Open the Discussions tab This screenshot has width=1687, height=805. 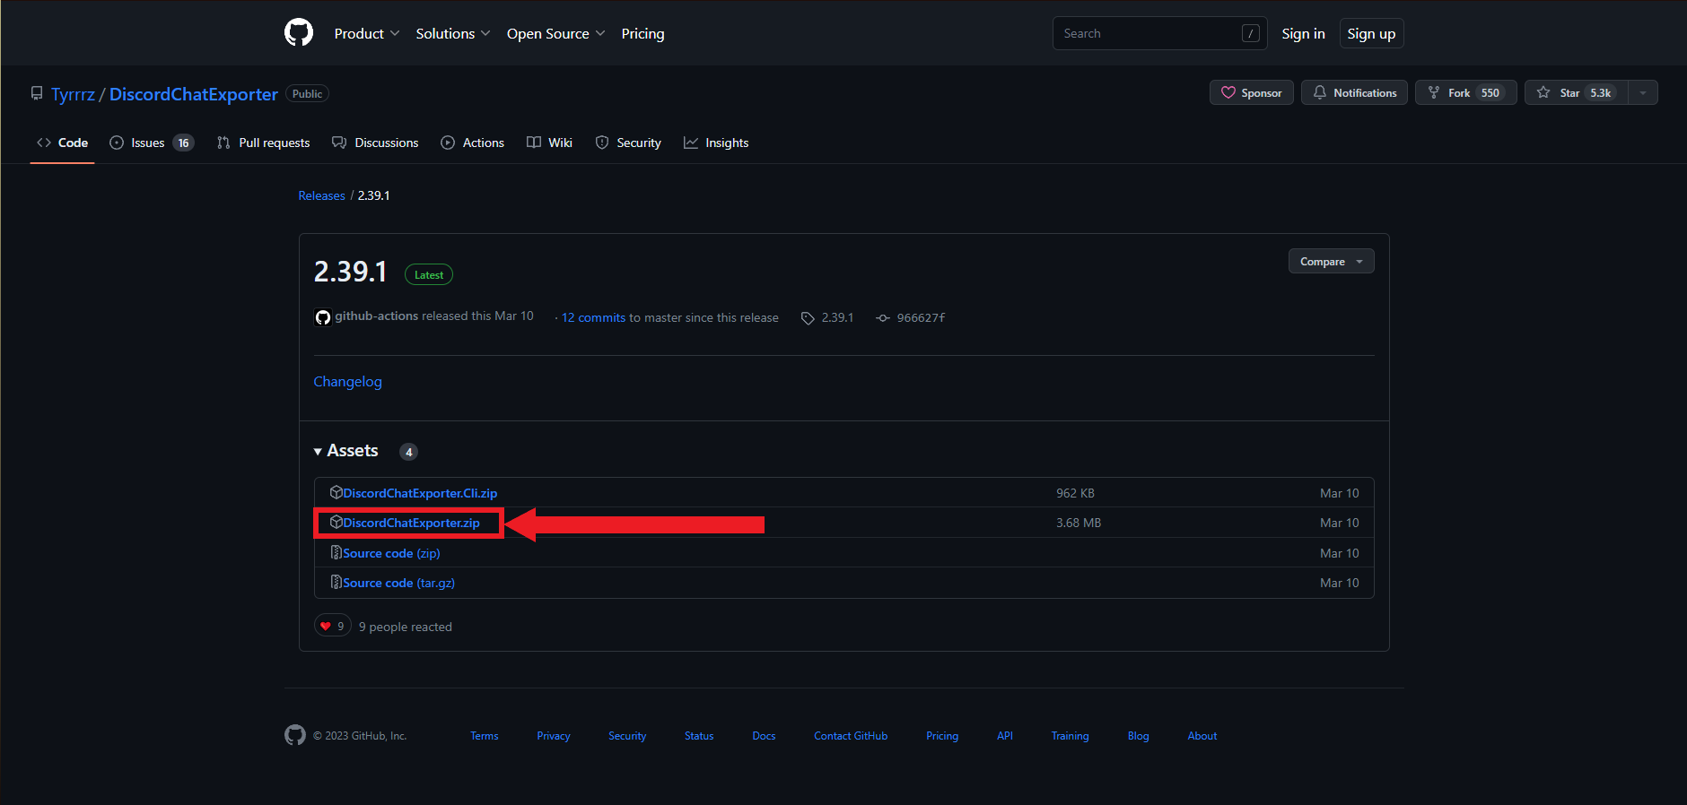coord(375,143)
